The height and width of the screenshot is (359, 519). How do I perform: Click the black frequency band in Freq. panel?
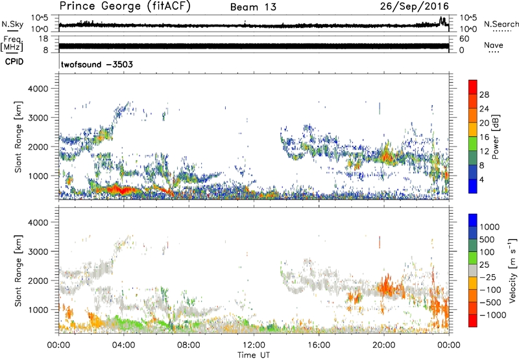click(254, 46)
